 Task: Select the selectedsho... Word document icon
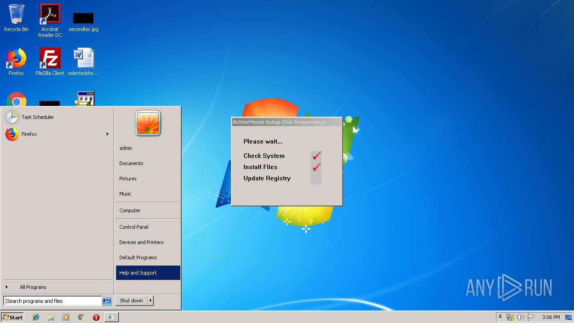pos(83,62)
